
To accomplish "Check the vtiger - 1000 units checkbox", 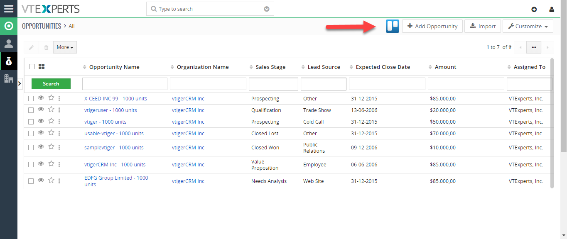I will tap(31, 122).
